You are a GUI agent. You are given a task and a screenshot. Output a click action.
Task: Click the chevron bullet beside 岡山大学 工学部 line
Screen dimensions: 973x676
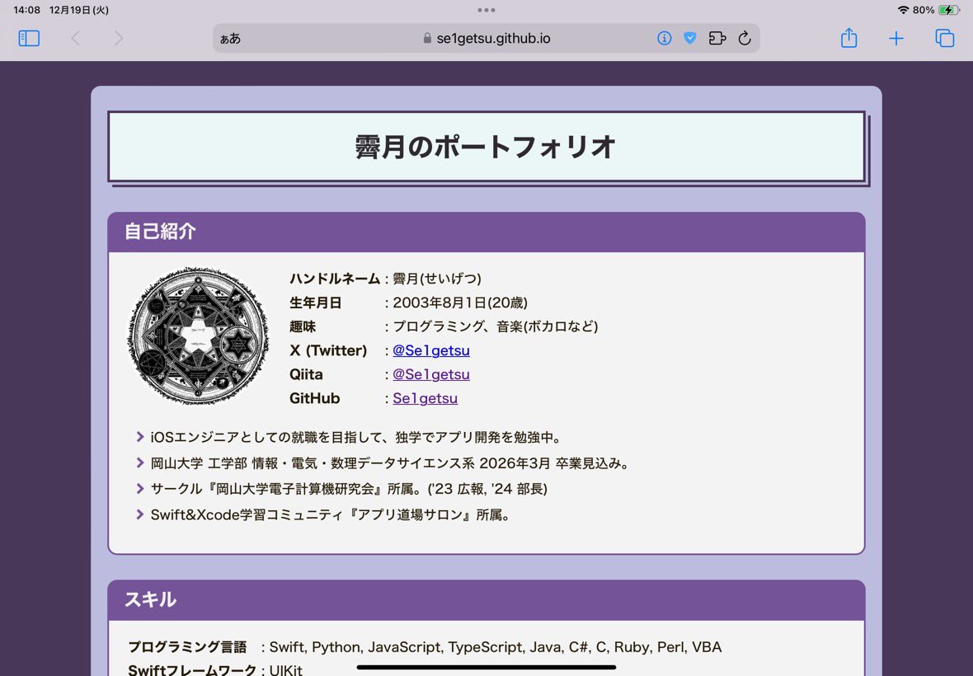pyautogui.click(x=140, y=462)
